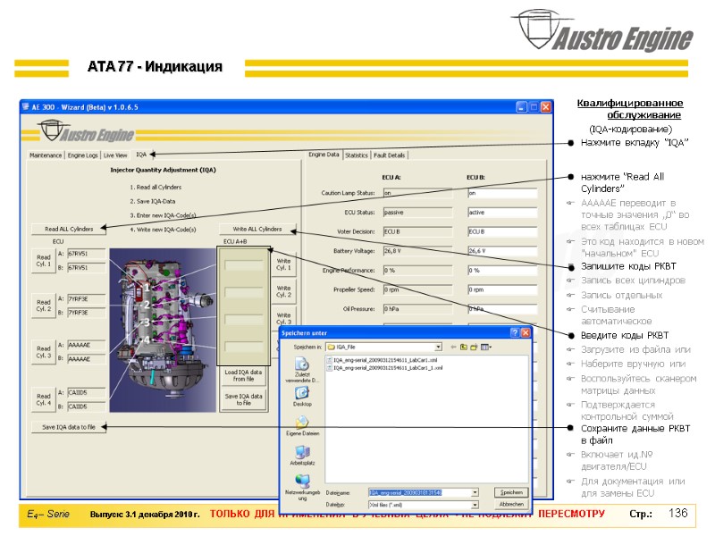Click the Load IQA data from file button
Viewport: 715px width, 536px height.
[x=243, y=375]
